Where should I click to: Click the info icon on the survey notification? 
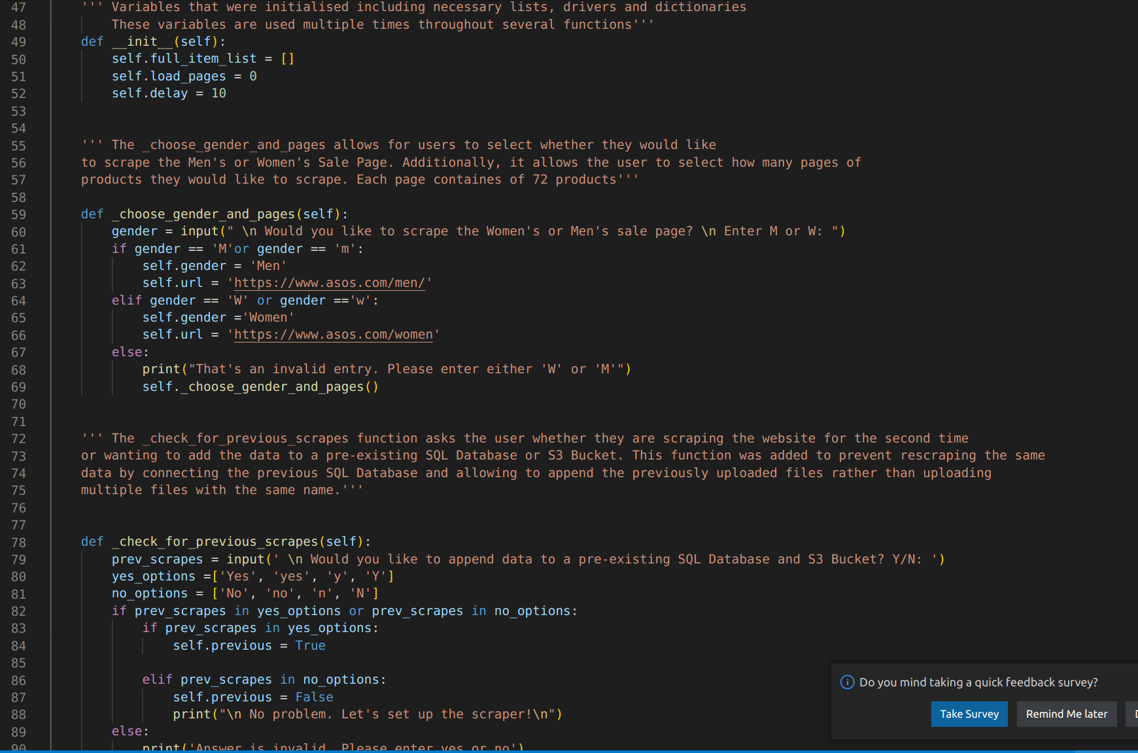click(x=848, y=682)
